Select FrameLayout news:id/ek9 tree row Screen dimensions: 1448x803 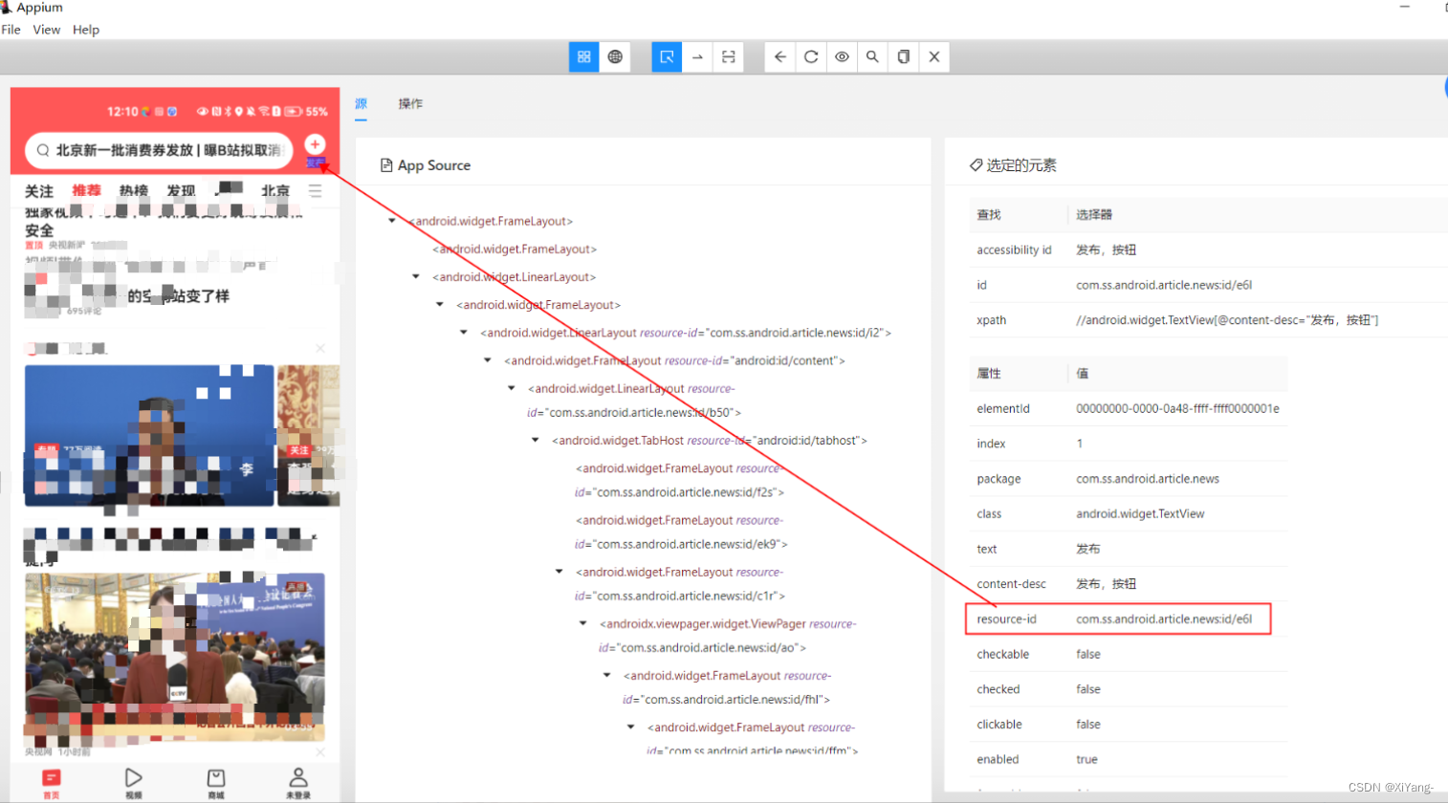681,532
